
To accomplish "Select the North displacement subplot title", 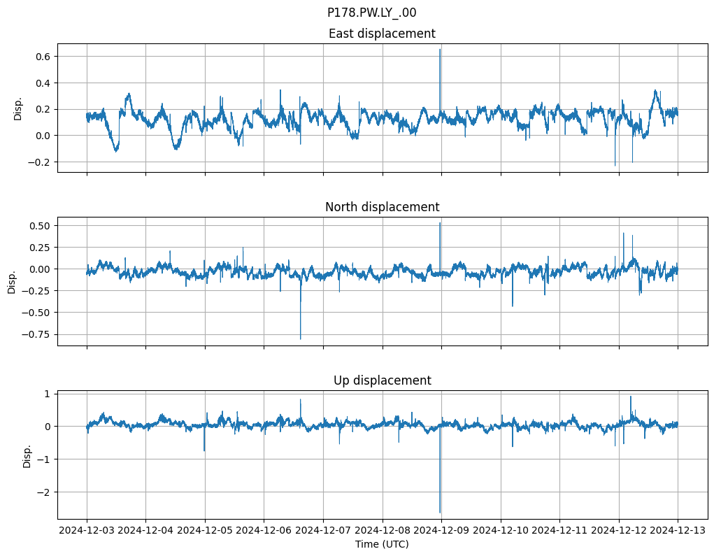I will click(381, 207).
